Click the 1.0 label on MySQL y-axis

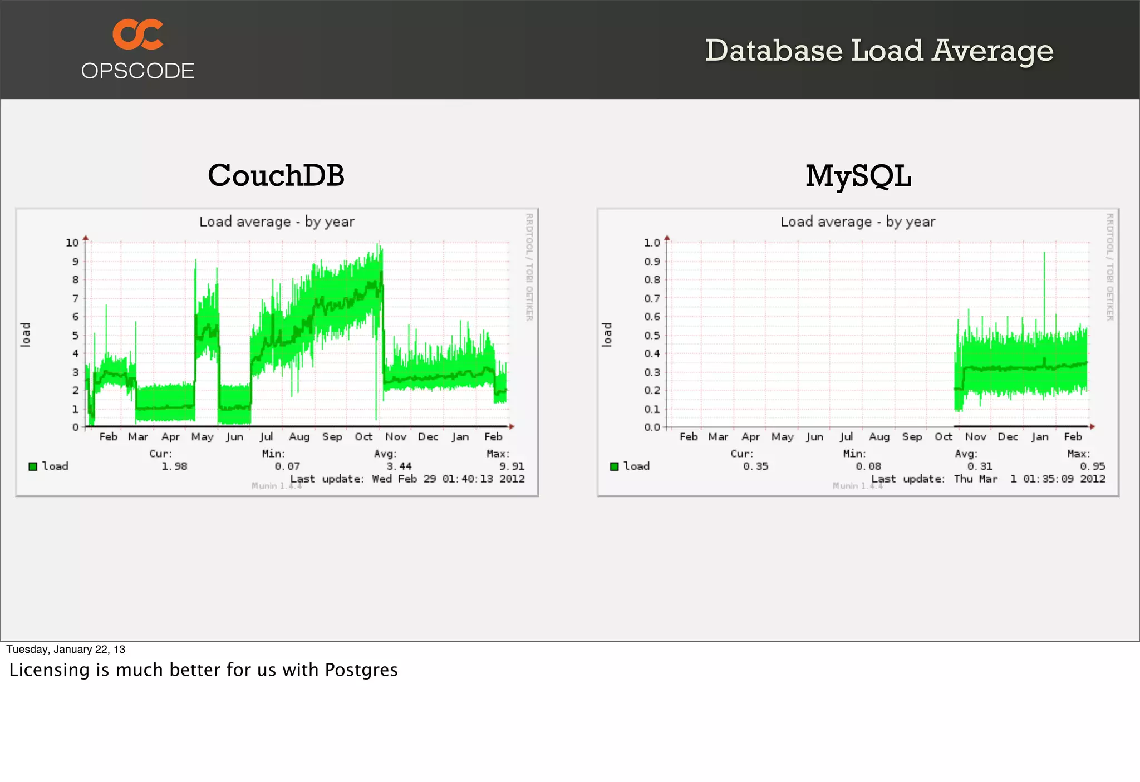tap(652, 243)
